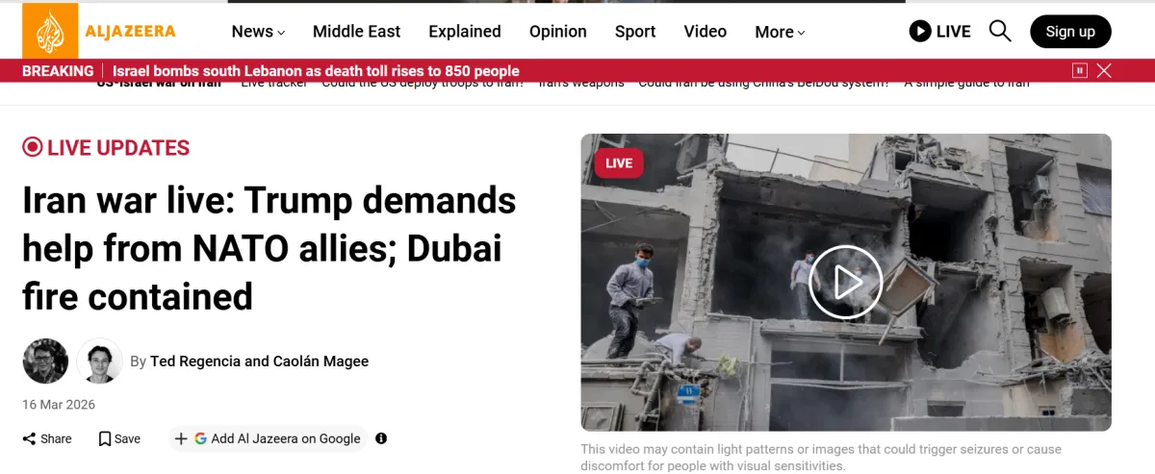Screen dimensions: 1155x474
Task: Expand the More dropdown menu
Action: (x=780, y=32)
